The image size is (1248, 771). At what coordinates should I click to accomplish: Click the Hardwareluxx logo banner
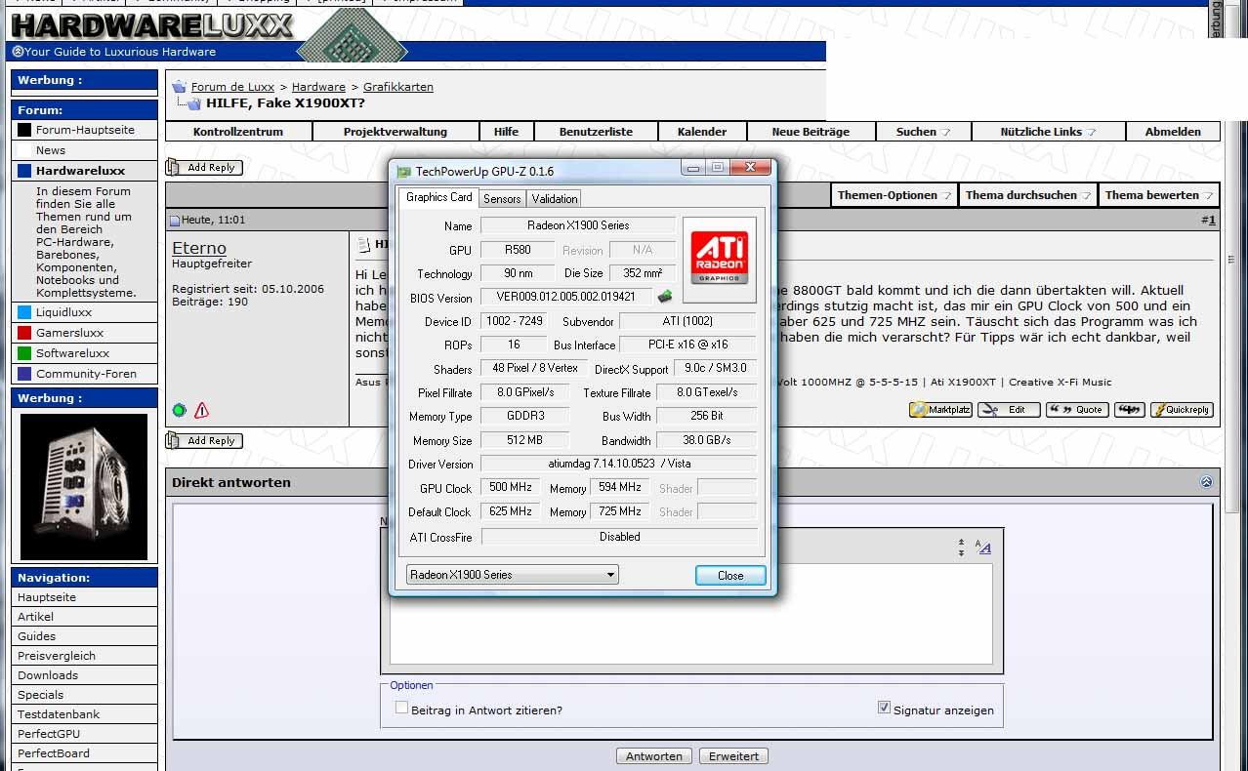(151, 25)
